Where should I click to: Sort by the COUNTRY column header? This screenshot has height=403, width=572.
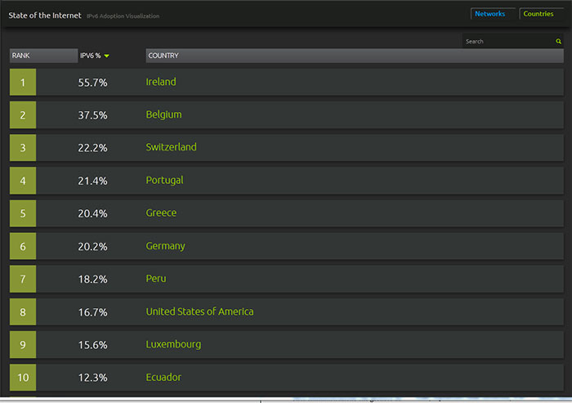pos(355,56)
